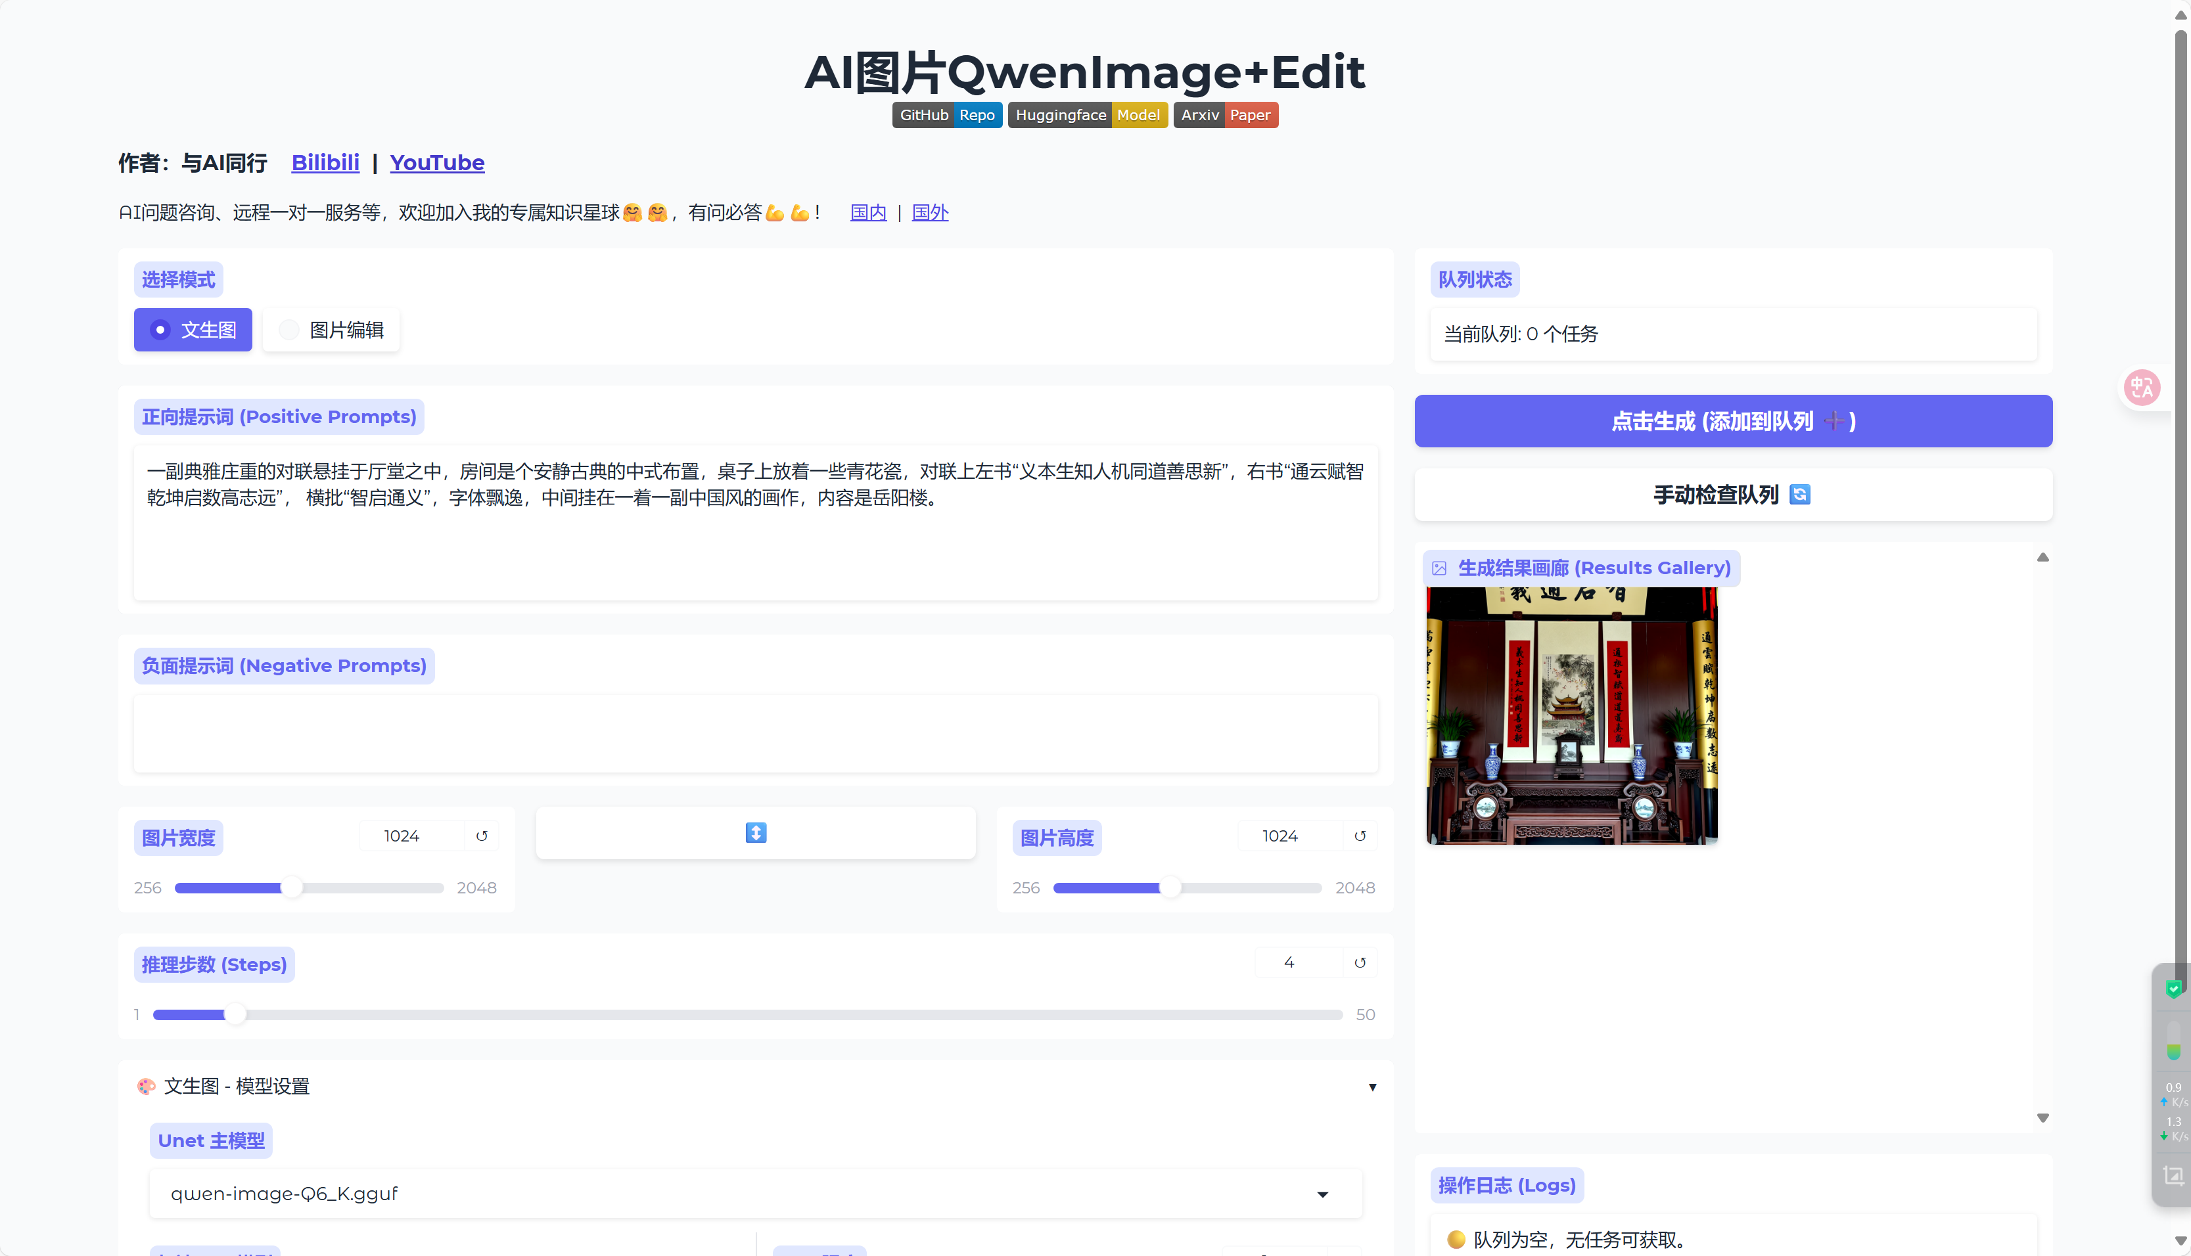This screenshot has width=2191, height=1256.
Task: Click the 操作日志 (Logs) label
Action: coord(1507,1185)
